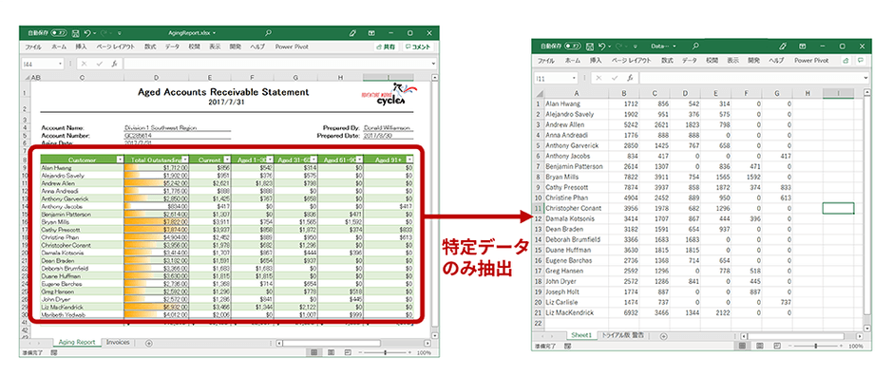Click コメント button in AgingReport window
The height and width of the screenshot is (376, 893).
pos(417,47)
